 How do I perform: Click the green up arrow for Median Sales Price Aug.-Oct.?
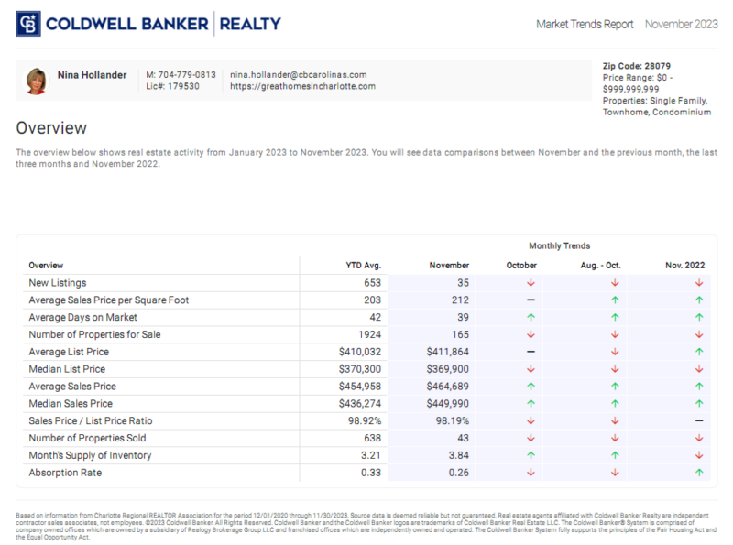coord(613,403)
